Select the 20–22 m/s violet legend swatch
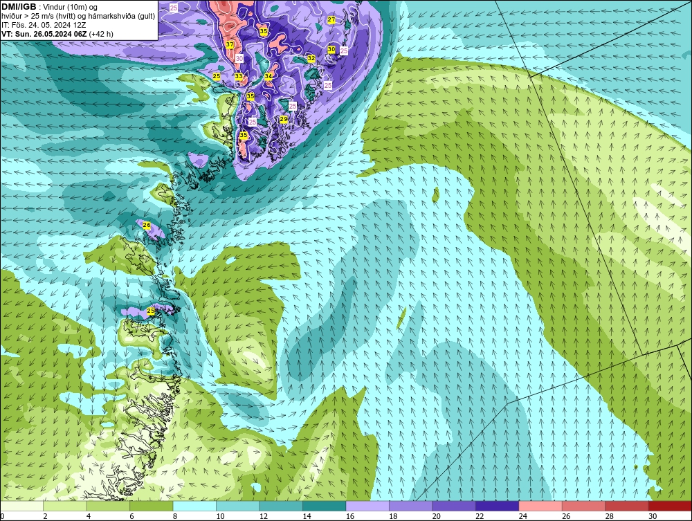This screenshot has width=692, height=521. pyautogui.click(x=454, y=506)
